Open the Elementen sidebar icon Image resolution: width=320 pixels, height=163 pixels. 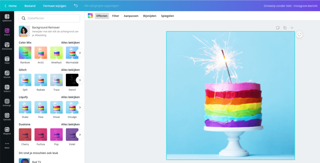coord(7,46)
